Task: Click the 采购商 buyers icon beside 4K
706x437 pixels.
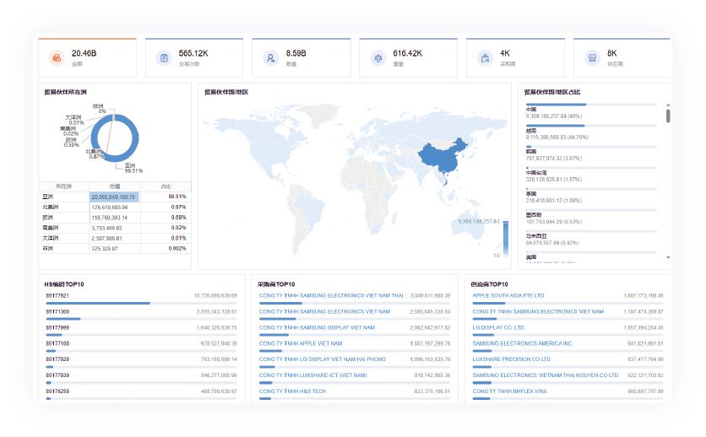Action: click(x=485, y=58)
